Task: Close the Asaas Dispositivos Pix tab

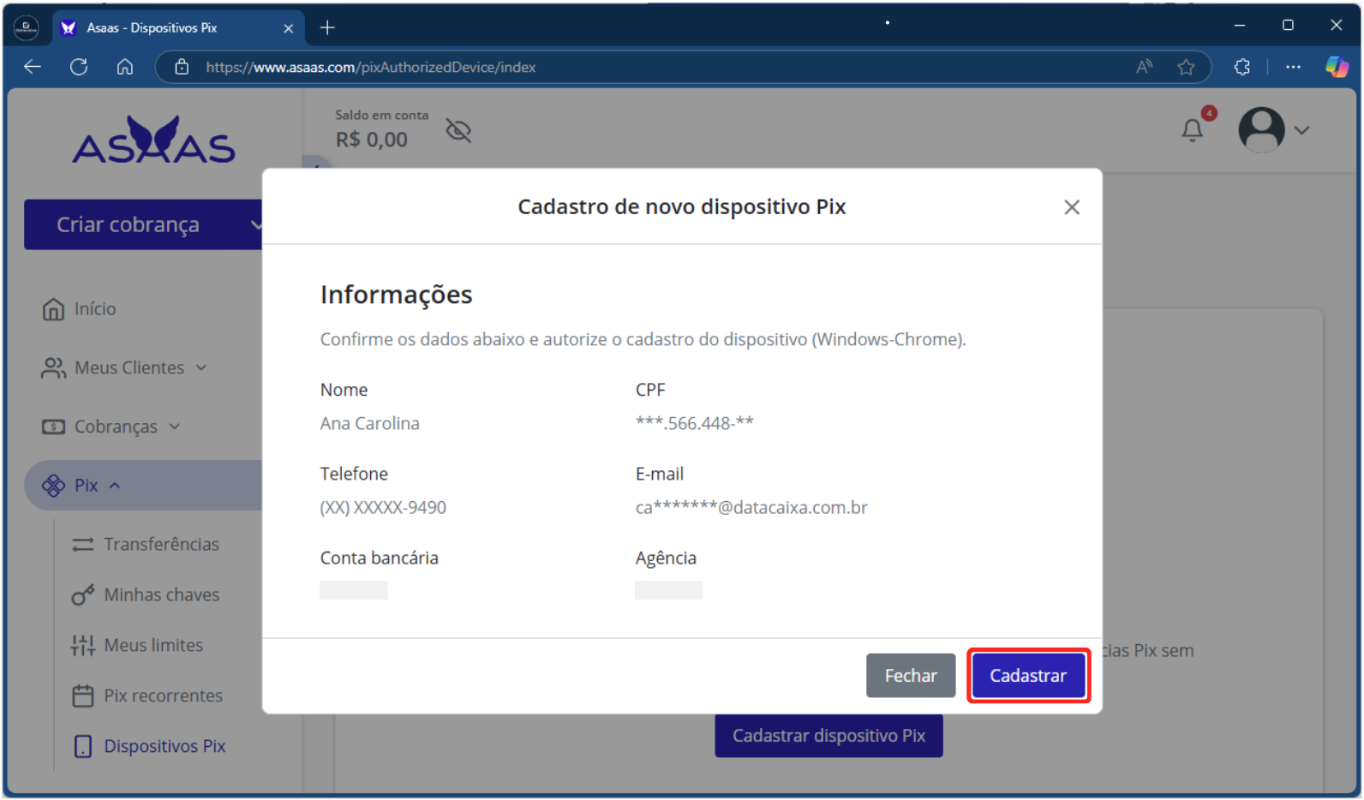Action: pyautogui.click(x=288, y=28)
